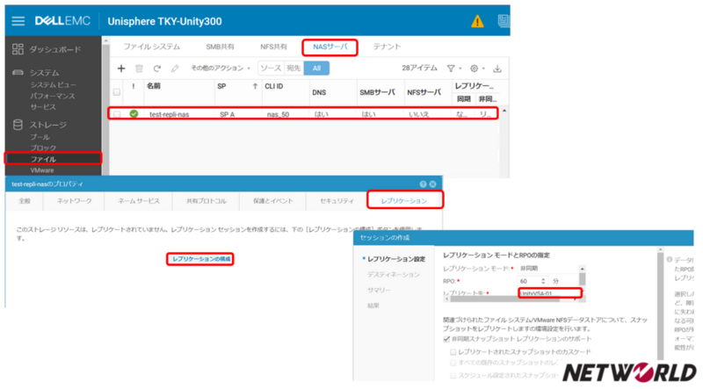
Task: Open the 全般 tab in properties
Action: [25, 201]
